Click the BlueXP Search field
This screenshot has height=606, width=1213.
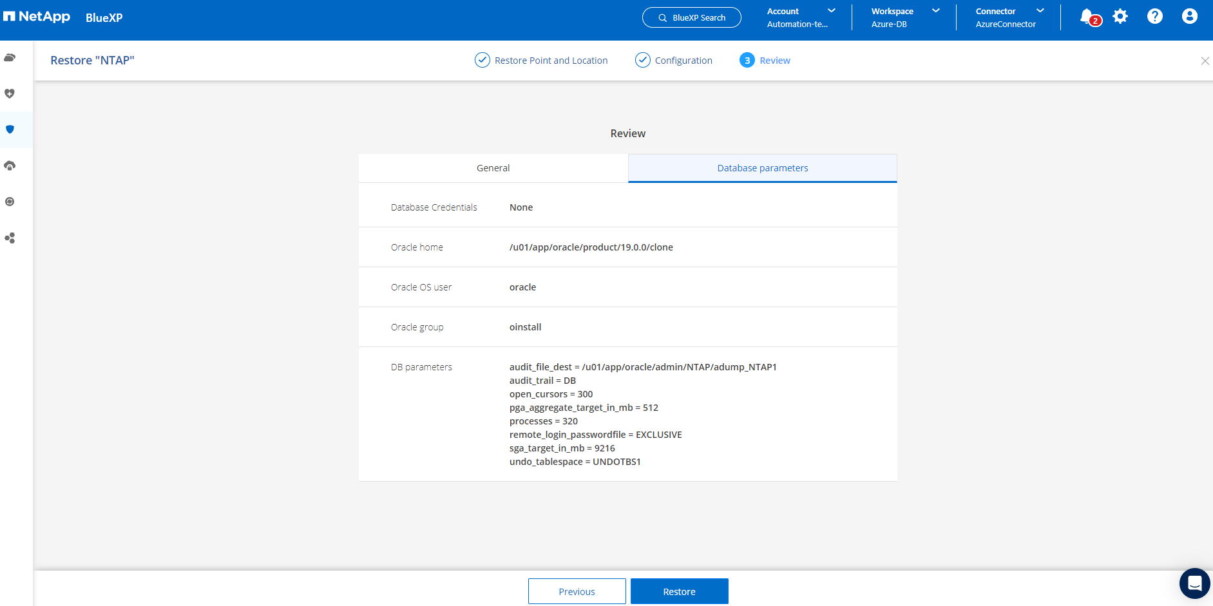pos(691,17)
